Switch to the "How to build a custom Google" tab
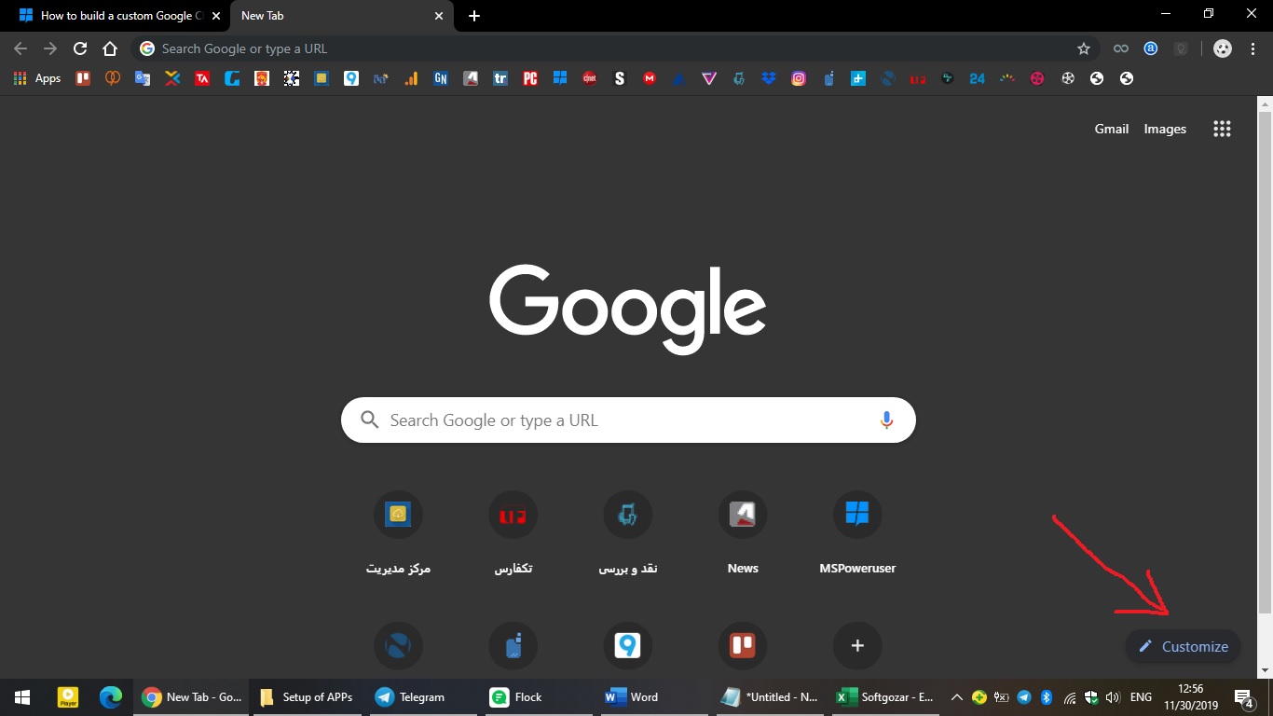The image size is (1273, 716). pyautogui.click(x=112, y=16)
